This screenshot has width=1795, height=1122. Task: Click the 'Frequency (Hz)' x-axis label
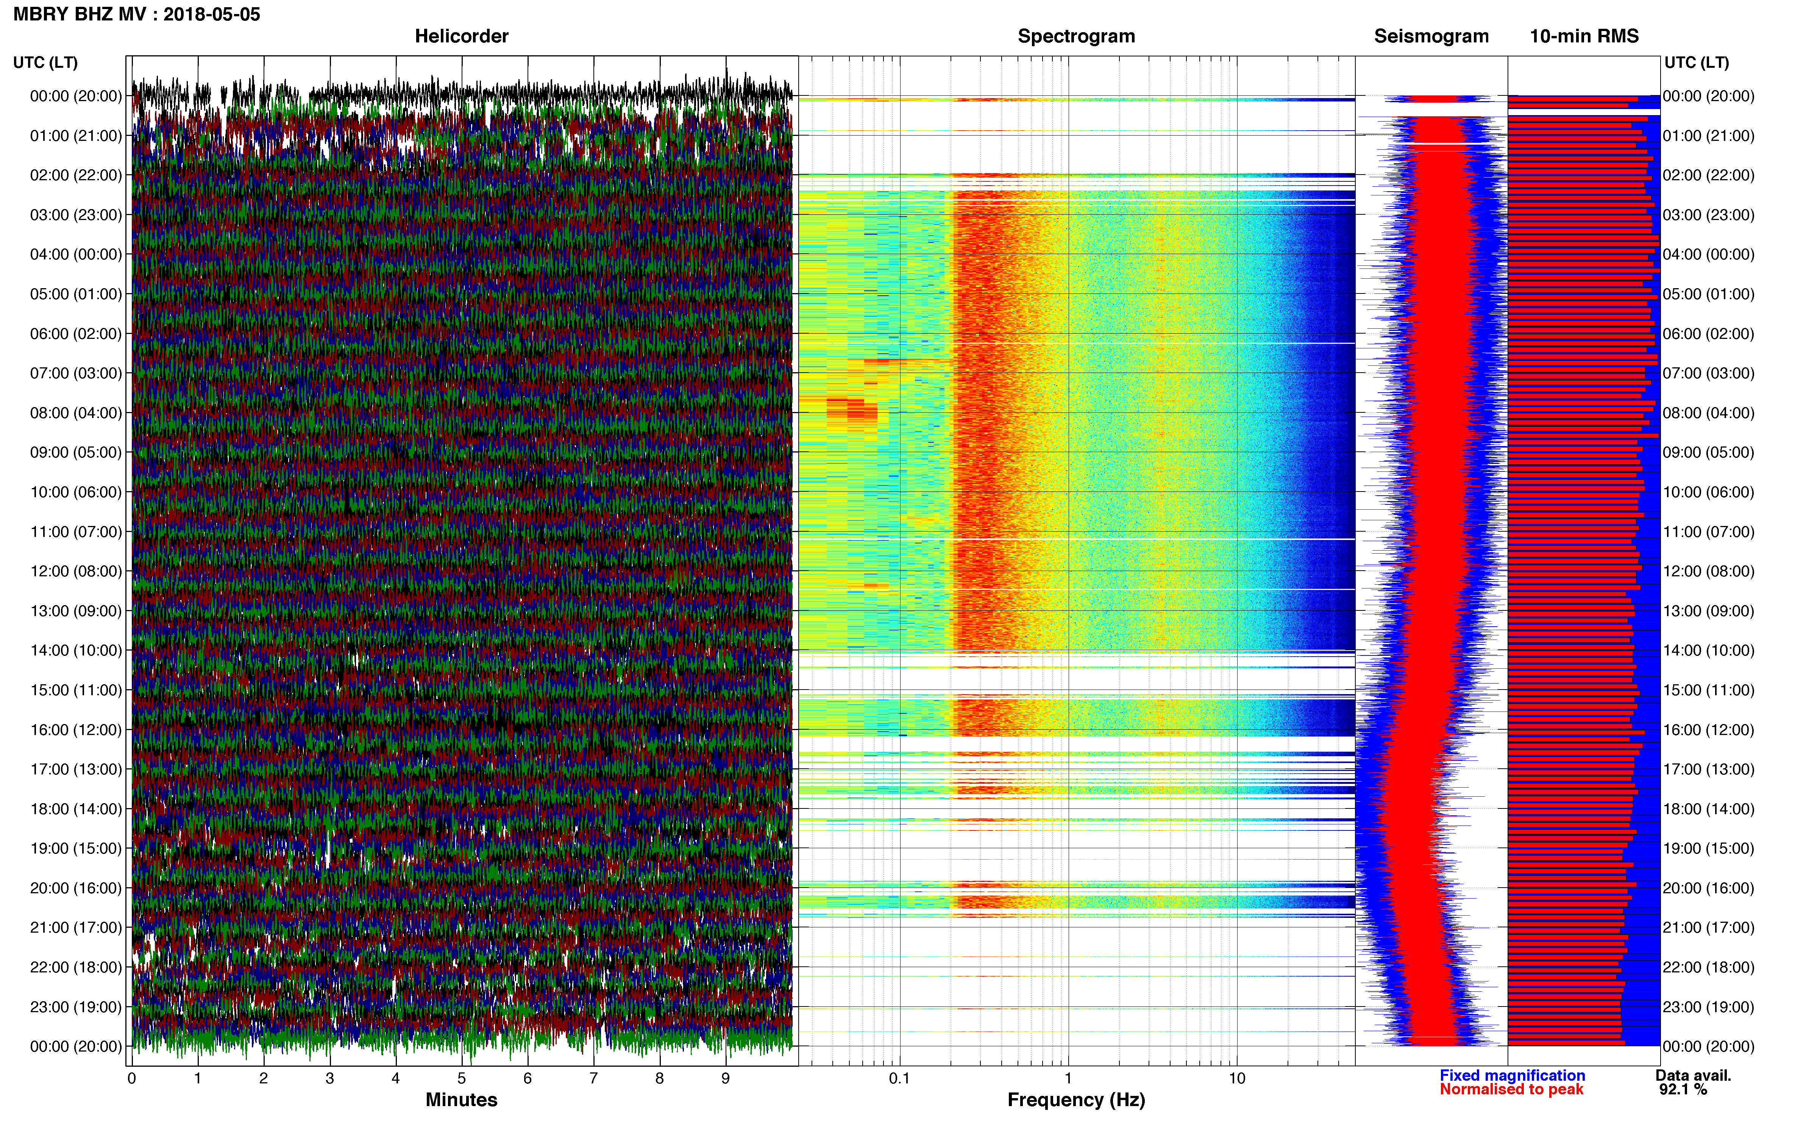(x=1076, y=1100)
